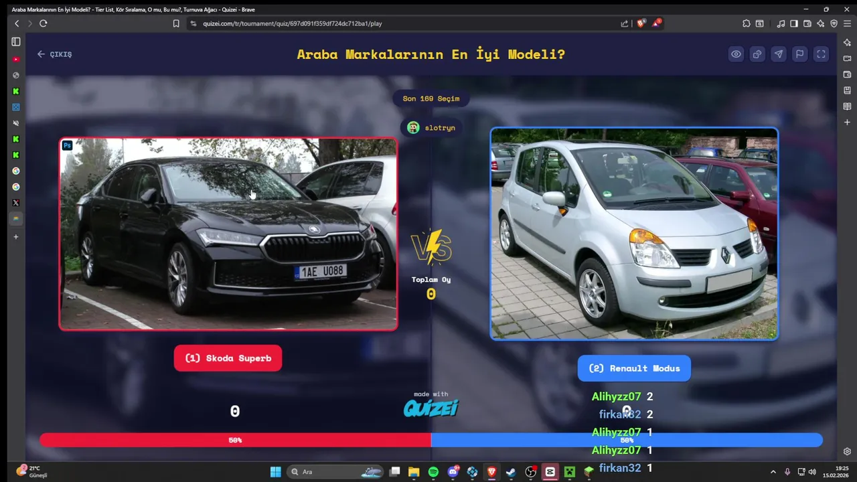Click the made with Quizei logo
This screenshot has width=857, height=482.
[431, 404]
